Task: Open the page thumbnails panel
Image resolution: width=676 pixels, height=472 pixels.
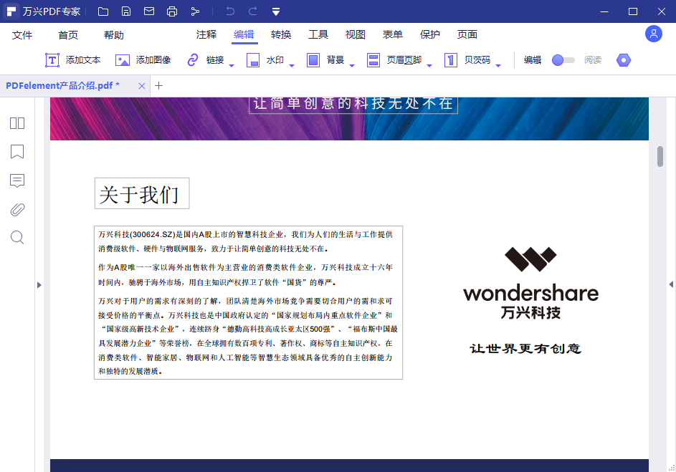Action: coord(16,123)
